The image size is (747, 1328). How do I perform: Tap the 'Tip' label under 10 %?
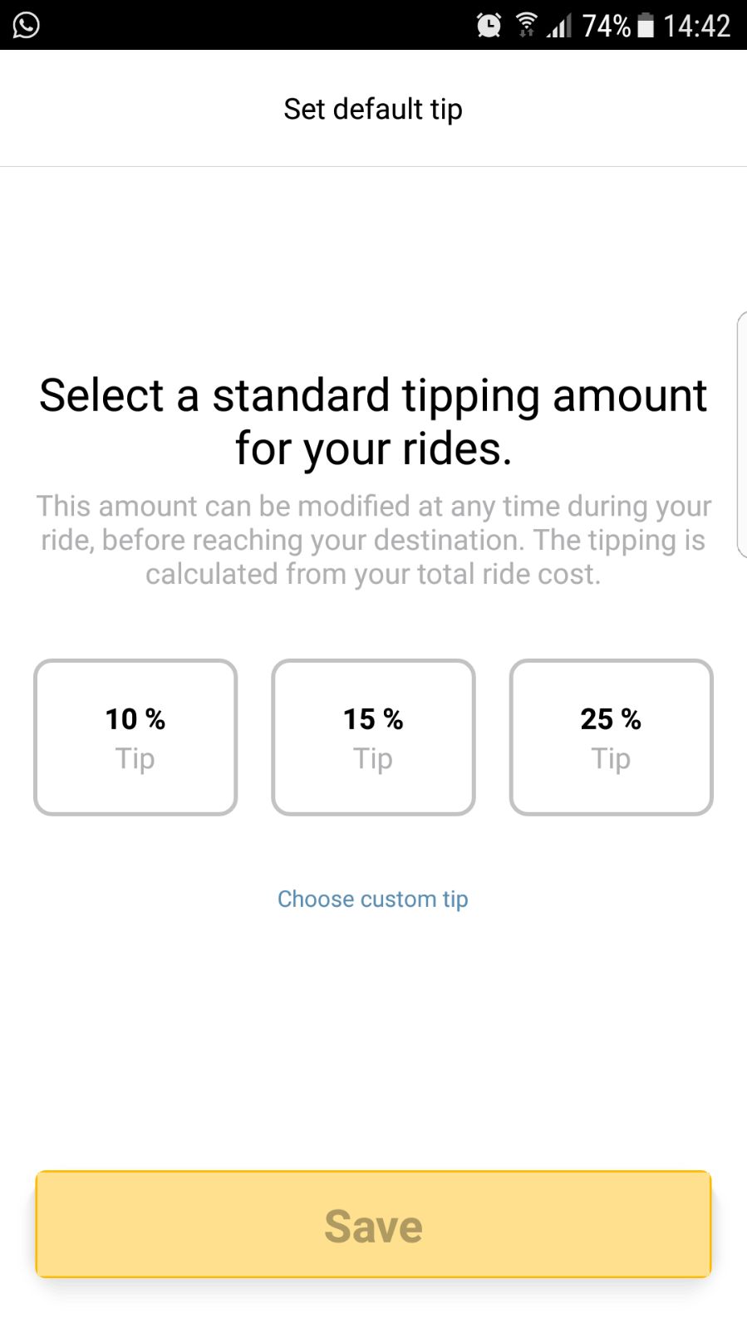[x=135, y=759]
